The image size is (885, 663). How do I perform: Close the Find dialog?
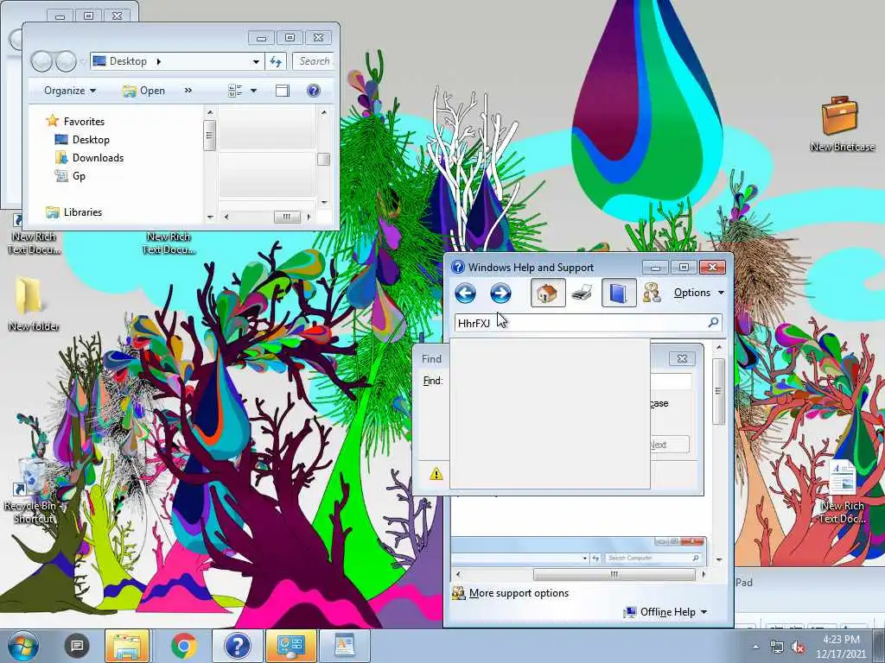coord(682,358)
